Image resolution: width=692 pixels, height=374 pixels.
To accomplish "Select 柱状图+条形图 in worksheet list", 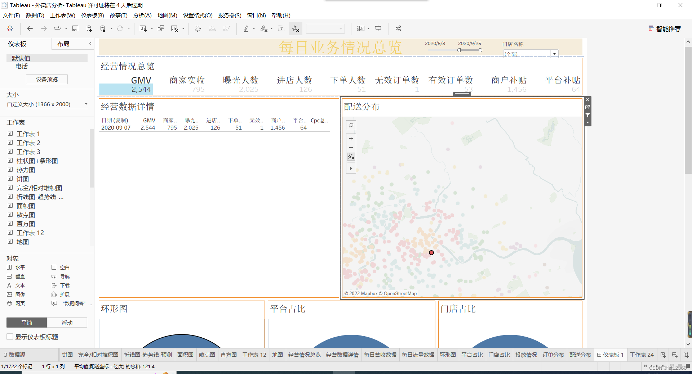I will tap(37, 161).
